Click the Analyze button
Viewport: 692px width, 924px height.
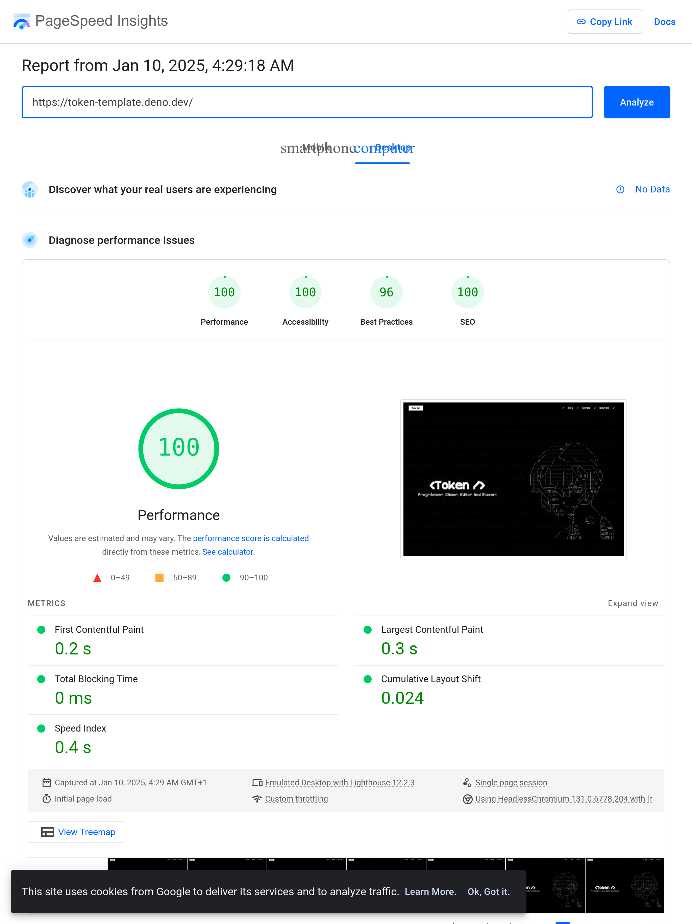pyautogui.click(x=637, y=102)
